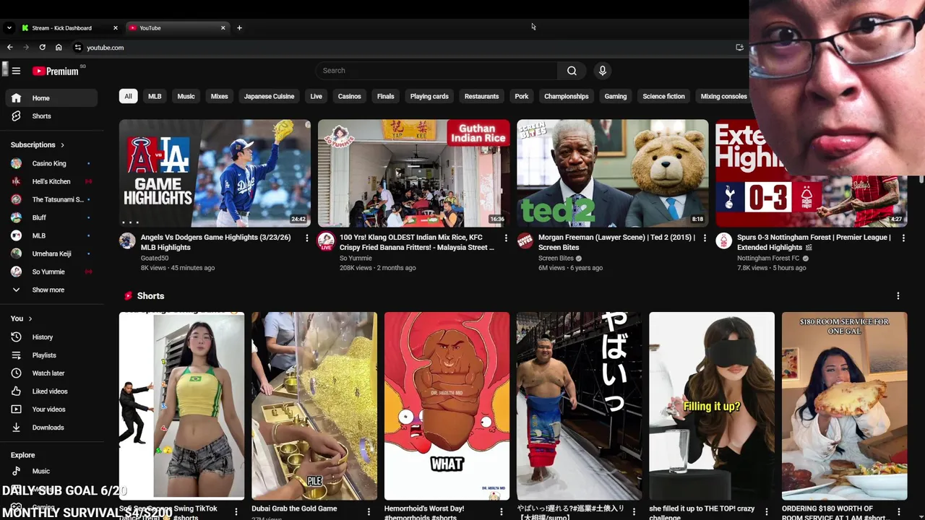Open Playlists in the sidebar
The image size is (925, 520).
[x=51, y=355]
